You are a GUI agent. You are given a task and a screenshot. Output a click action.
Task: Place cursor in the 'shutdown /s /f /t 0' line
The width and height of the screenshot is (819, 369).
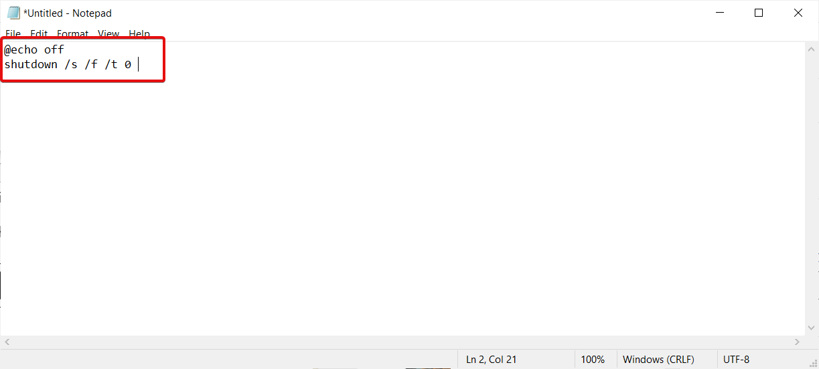coord(68,65)
